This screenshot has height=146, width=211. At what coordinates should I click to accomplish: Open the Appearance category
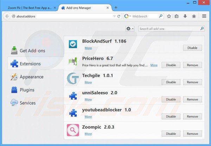point(36,77)
